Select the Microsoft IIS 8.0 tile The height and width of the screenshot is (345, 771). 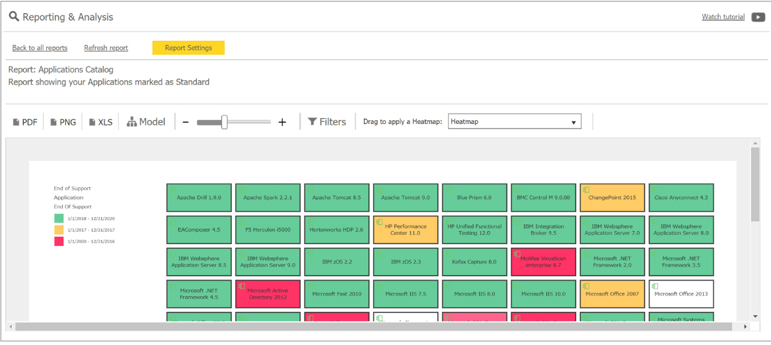[474, 294]
